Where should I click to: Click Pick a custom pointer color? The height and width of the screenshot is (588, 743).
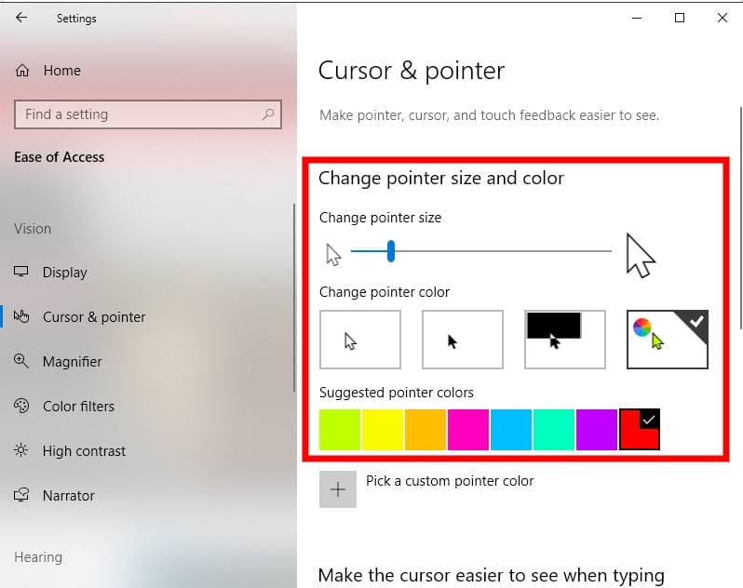[x=450, y=481]
